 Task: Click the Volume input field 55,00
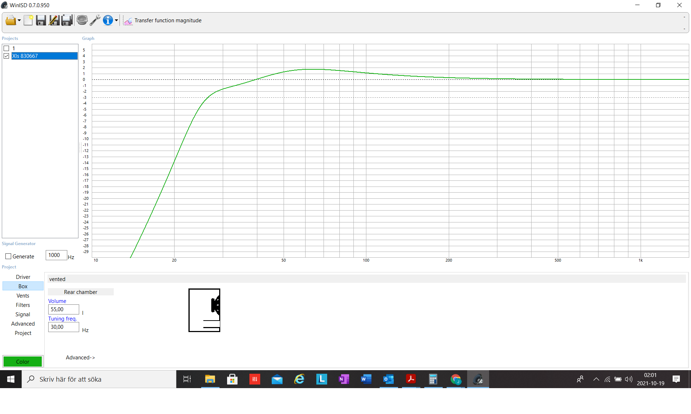[64, 309]
